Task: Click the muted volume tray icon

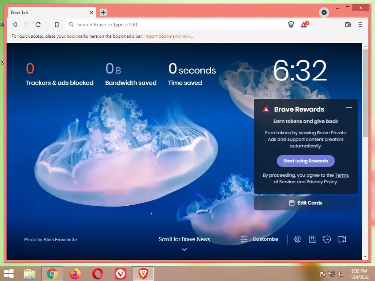Action: [341, 274]
